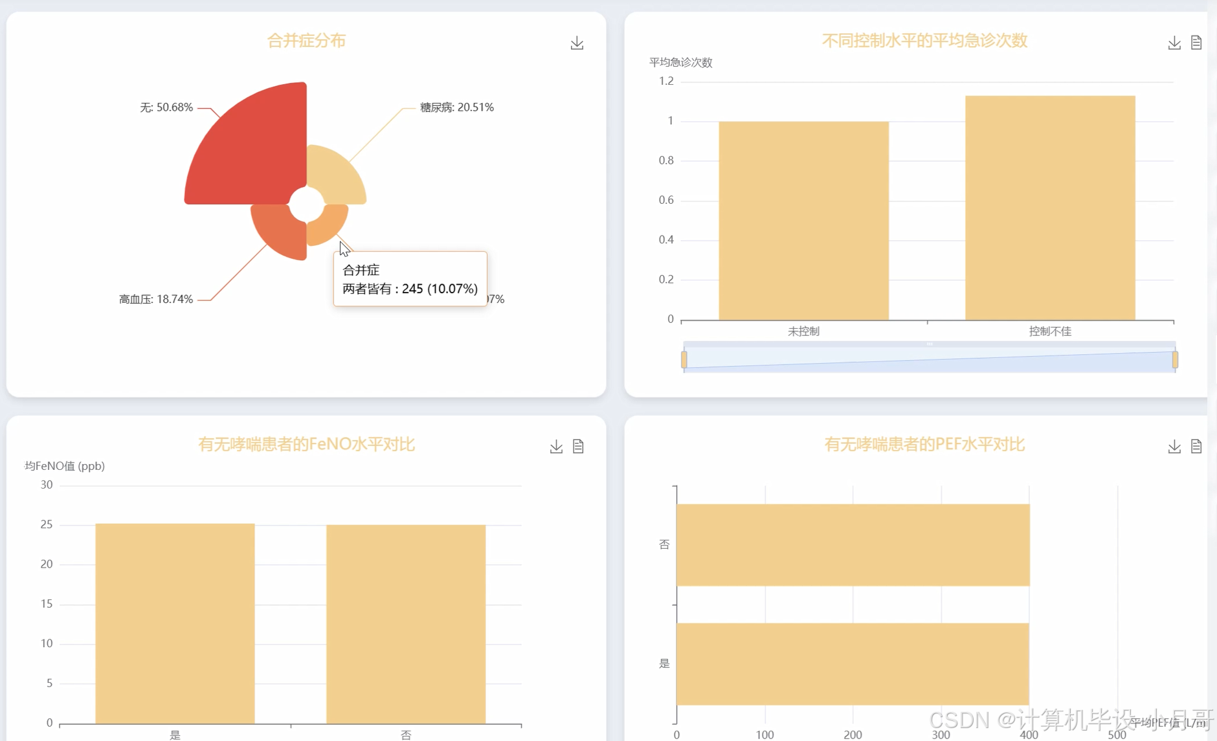Open data view for the FeNO水平对比 chart
The image size is (1217, 741).
coord(578,446)
